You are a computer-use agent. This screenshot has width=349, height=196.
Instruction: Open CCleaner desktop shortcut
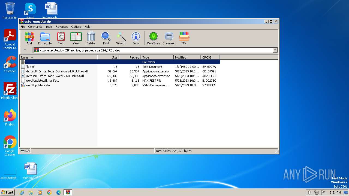(x=10, y=65)
